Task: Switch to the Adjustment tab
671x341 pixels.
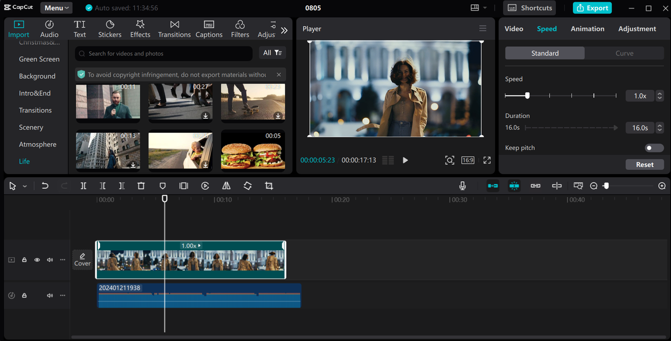Action: point(637,29)
